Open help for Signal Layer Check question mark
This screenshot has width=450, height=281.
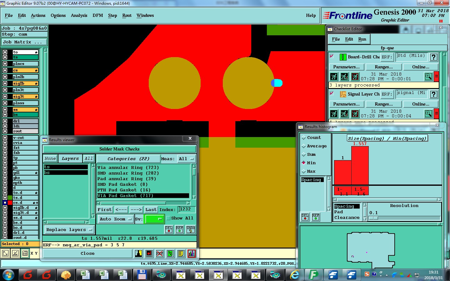[433, 94]
